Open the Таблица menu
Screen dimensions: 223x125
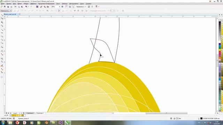[x=64, y=4]
